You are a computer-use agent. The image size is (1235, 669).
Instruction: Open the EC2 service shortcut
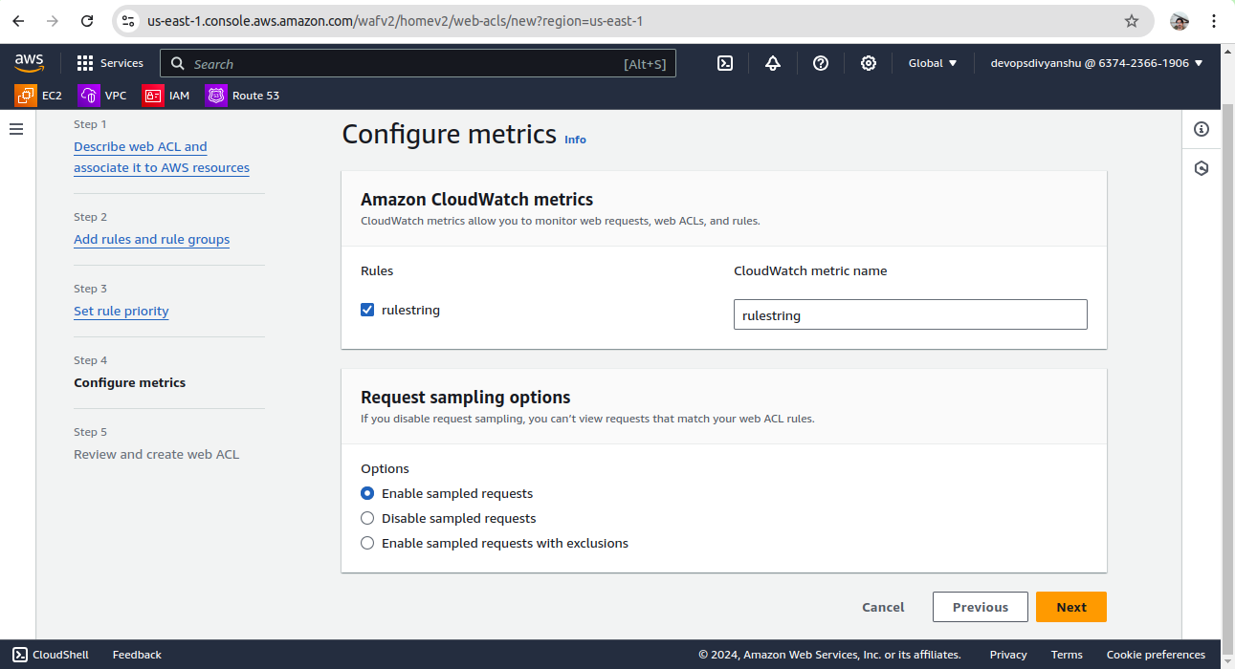click(39, 96)
